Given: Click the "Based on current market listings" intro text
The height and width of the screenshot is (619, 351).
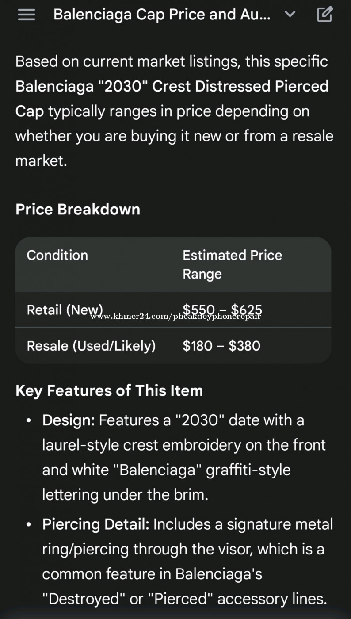Looking at the screenshot, I should [172, 61].
